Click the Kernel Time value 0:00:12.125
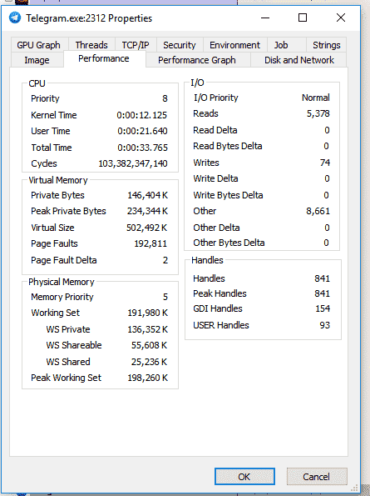The width and height of the screenshot is (370, 496). pos(142,115)
